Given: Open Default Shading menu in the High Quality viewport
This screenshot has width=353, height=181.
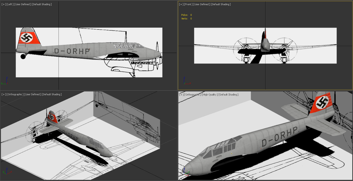Looking at the screenshot, I should pyautogui.click(x=229, y=94).
